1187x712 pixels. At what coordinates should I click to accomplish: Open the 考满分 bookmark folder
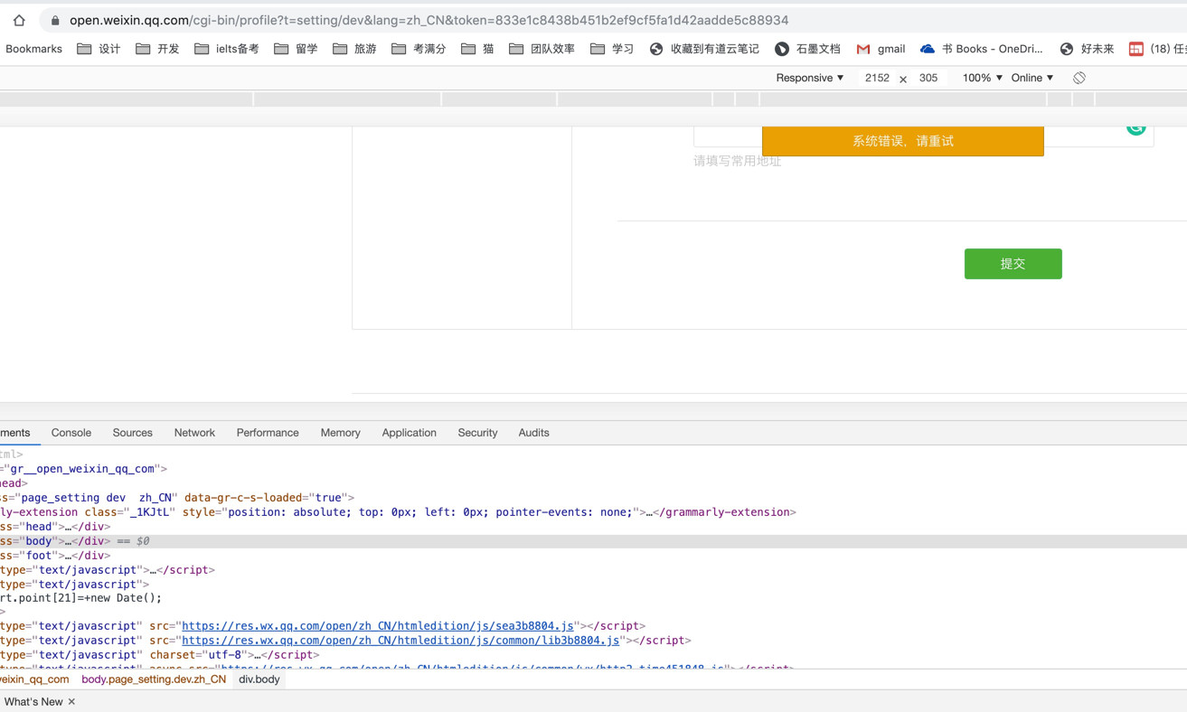pos(419,49)
